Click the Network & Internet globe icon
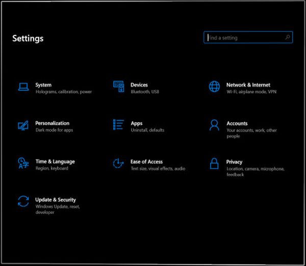This screenshot has width=306, height=266. 214,87
